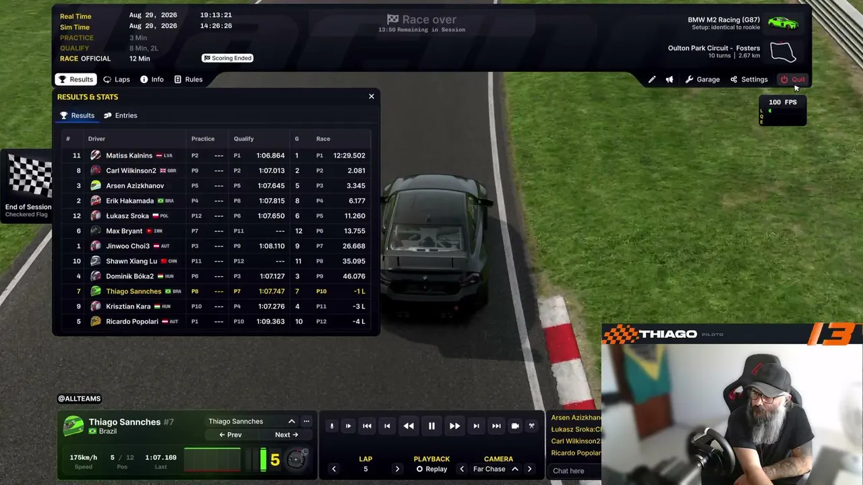Screen dimensions: 863x485
Task: Select Carl Wilkinson2 row
Action: point(216,170)
